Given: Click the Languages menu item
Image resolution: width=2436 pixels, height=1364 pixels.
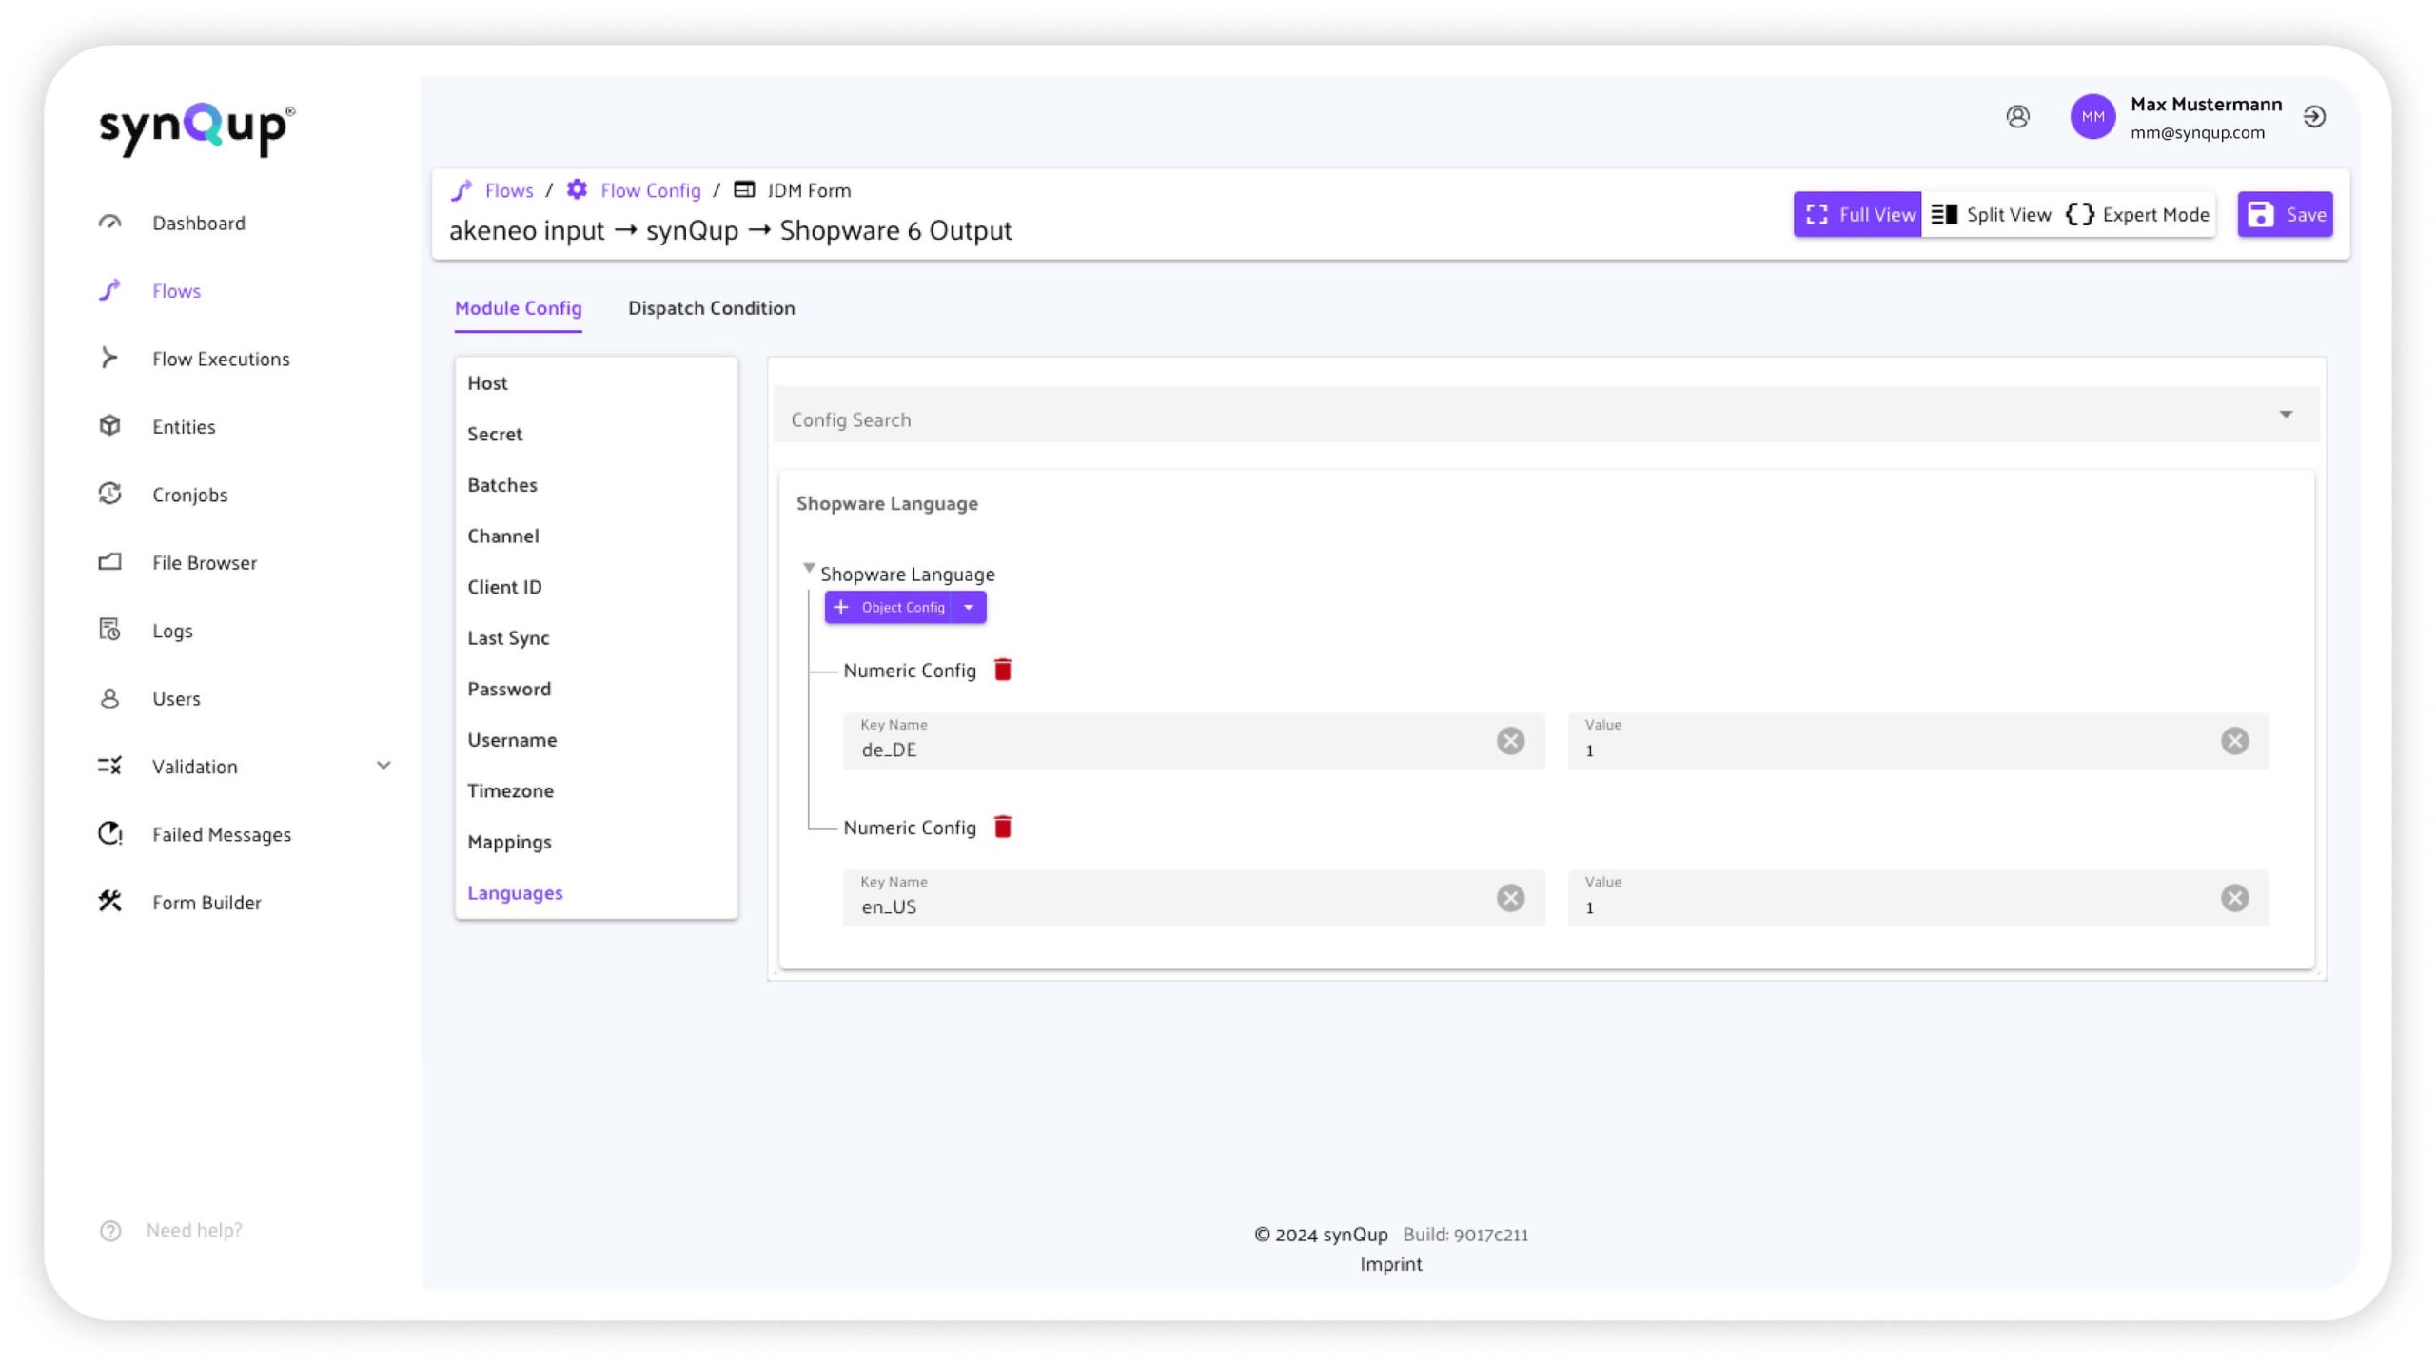Looking at the screenshot, I should coord(514,891).
